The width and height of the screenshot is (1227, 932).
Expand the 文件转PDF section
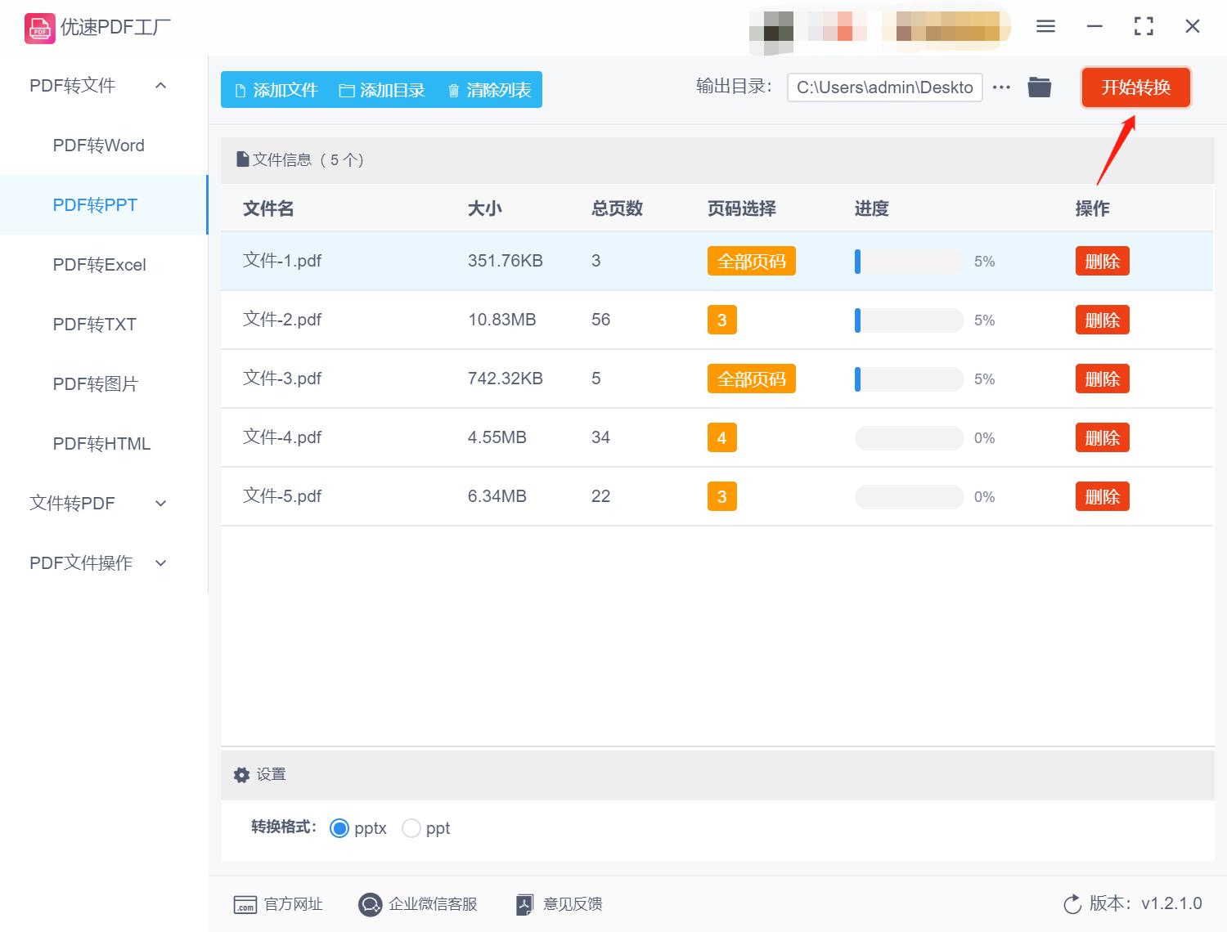[x=160, y=504]
